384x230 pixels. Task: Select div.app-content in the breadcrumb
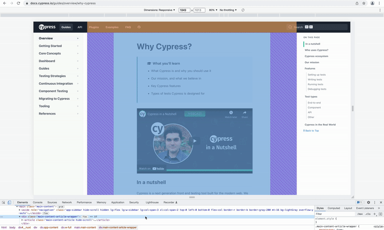point(49,228)
